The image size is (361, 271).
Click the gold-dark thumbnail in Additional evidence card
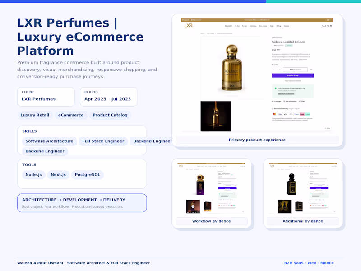[284, 206]
